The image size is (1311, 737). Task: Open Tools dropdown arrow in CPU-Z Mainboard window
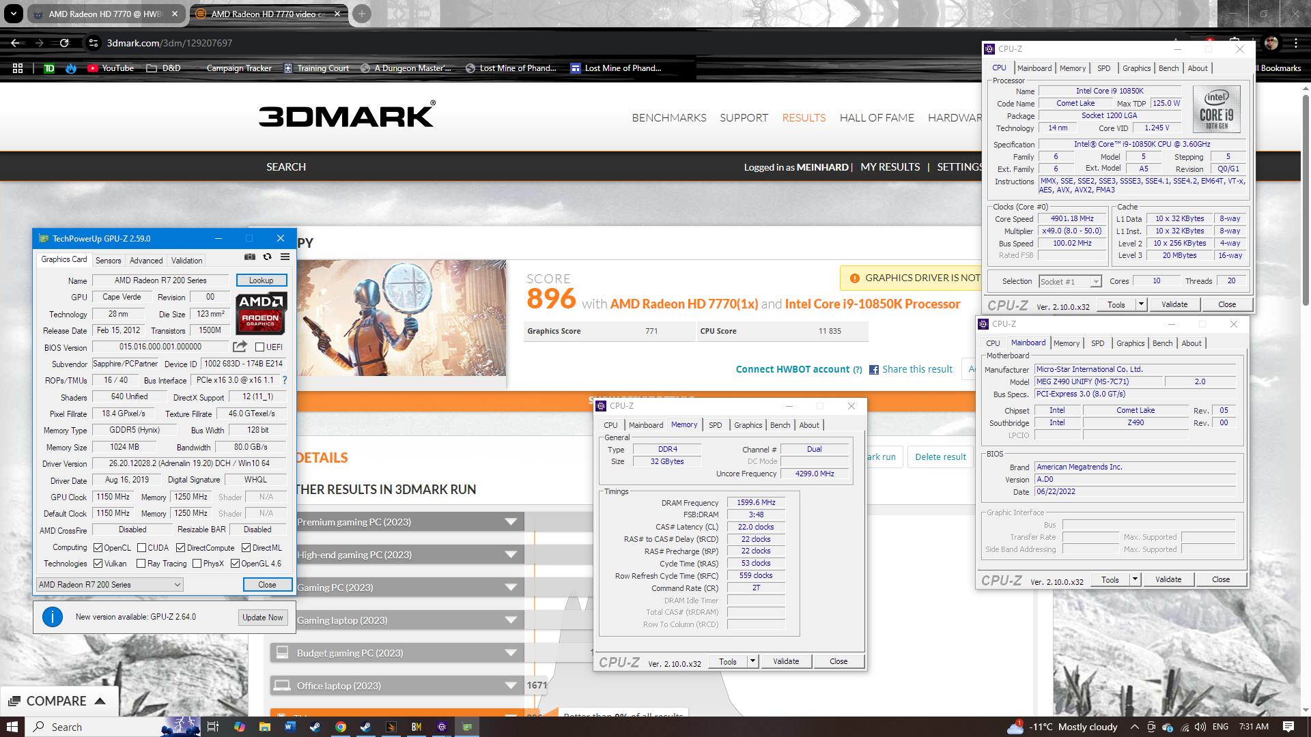1135,579
